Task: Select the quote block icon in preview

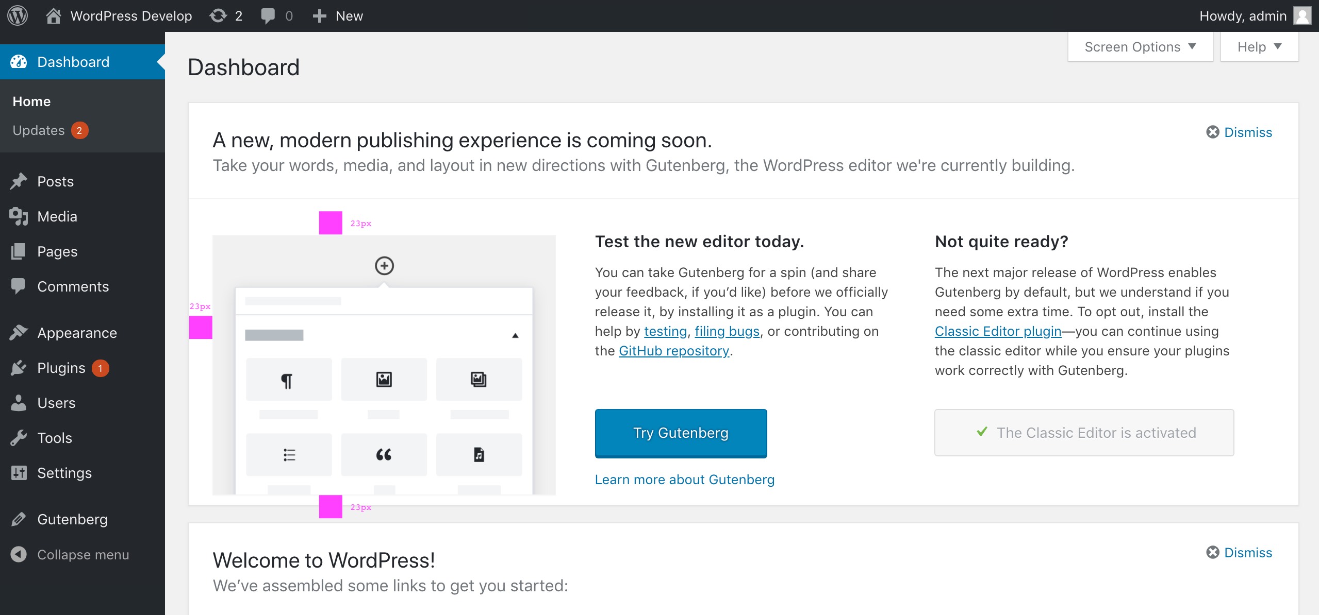Action: click(x=384, y=455)
